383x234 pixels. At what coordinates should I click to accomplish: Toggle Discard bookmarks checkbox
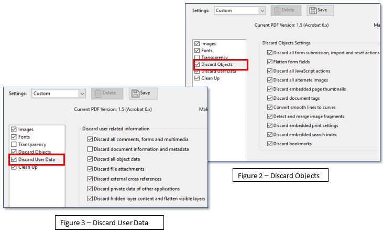tap(269, 144)
